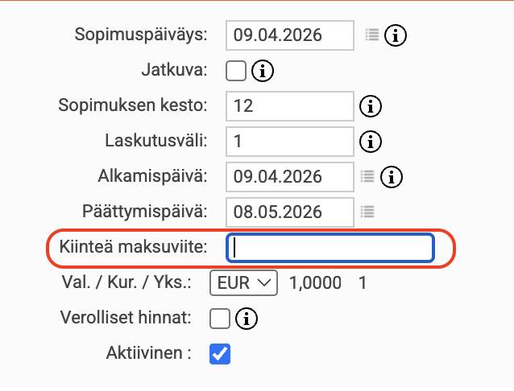514x391 pixels.
Task: Click the exchange rate value 1,0000
Action: tap(315, 283)
